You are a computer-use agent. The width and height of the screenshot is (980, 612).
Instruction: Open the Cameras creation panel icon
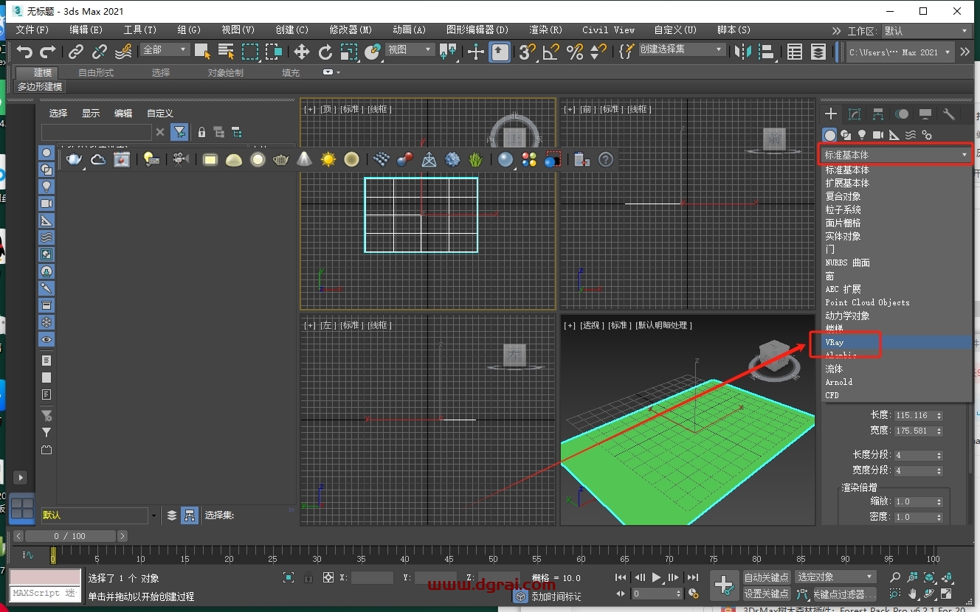point(877,135)
